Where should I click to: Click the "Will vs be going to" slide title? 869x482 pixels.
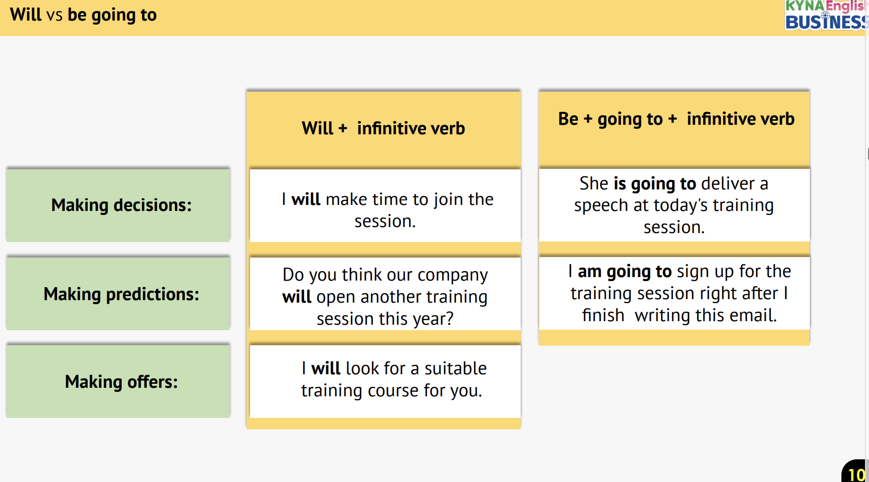(83, 15)
